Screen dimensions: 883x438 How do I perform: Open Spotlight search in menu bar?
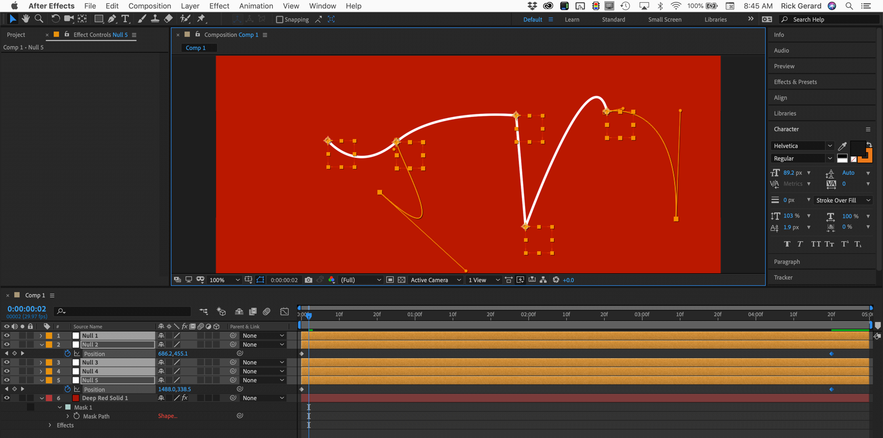click(849, 6)
